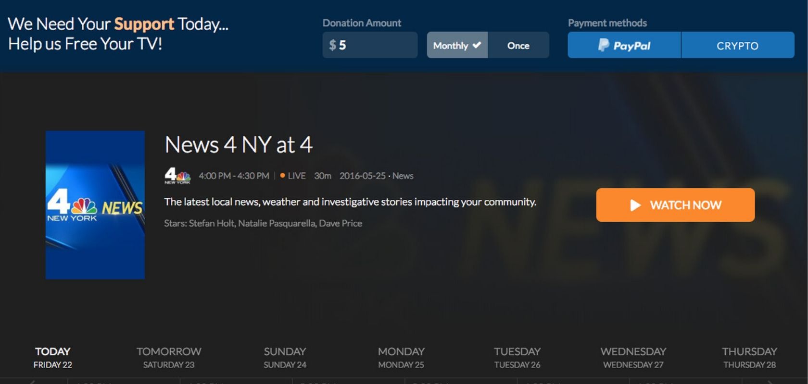
Task: Select the Wednesday 27 schedule tab
Action: tap(633, 358)
